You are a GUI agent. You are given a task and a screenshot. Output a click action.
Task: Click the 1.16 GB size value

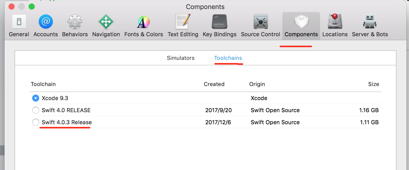(369, 110)
